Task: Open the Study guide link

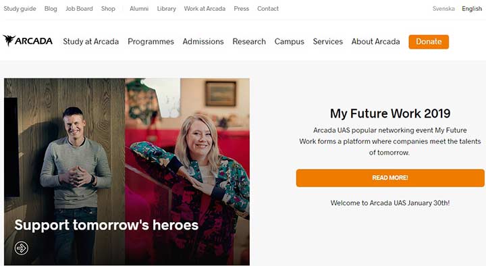Action: [x=20, y=9]
